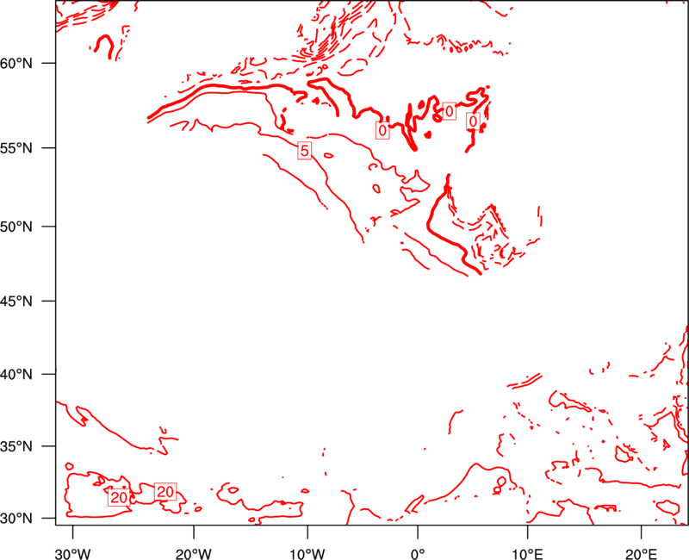689x560 pixels.
Task: Click the contour label 5
Action: tap(305, 151)
